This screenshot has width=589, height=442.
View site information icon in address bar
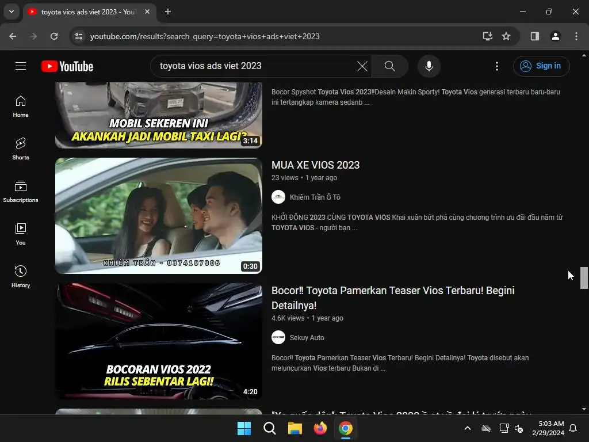pos(79,36)
